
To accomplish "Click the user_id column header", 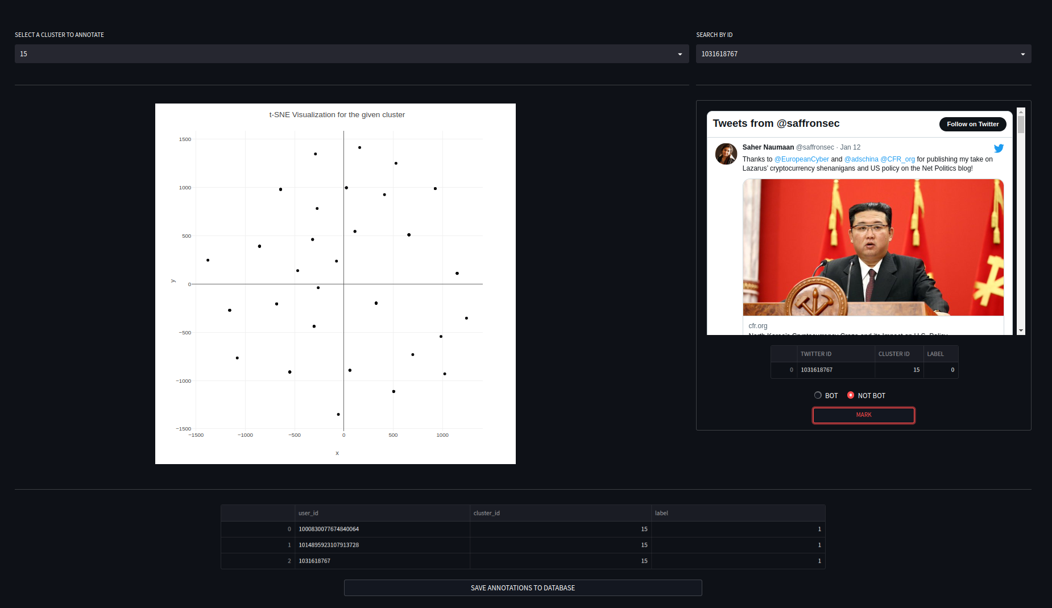I will 308,513.
